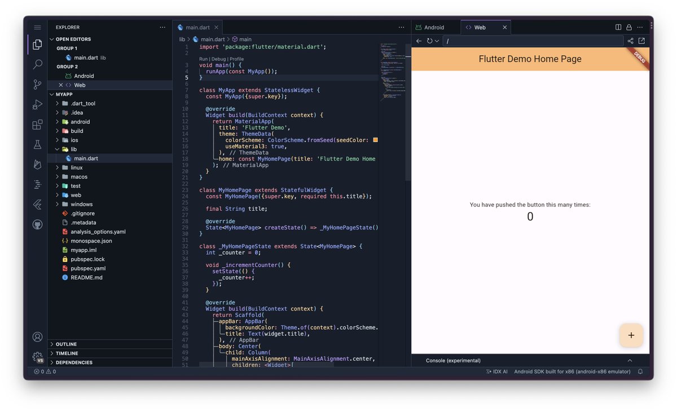Image resolution: width=677 pixels, height=411 pixels.
Task: Open the Flutter icon in activity bar
Action: (37, 204)
